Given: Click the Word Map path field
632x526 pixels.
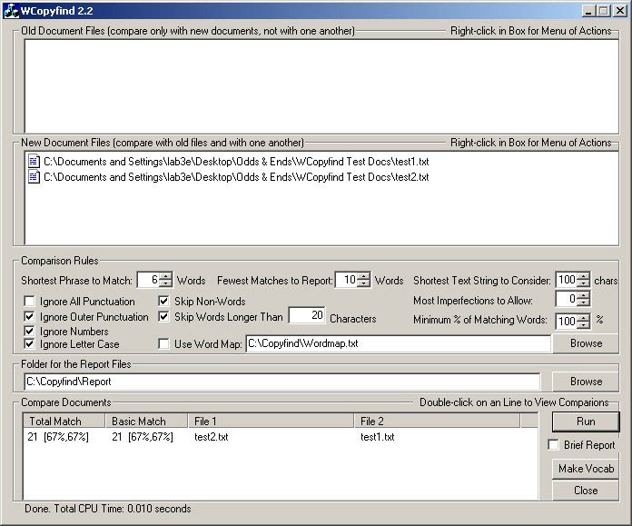Looking at the screenshot, I should pyautogui.click(x=399, y=343).
